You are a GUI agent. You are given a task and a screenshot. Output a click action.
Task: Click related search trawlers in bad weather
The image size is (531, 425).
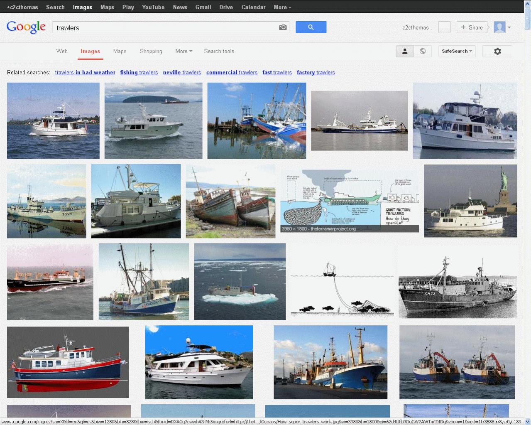(85, 72)
